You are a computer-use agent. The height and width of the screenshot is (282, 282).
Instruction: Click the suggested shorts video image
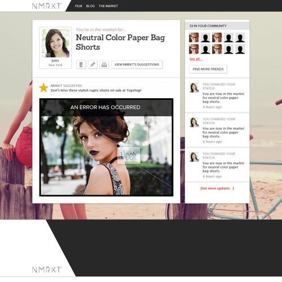[106, 147]
